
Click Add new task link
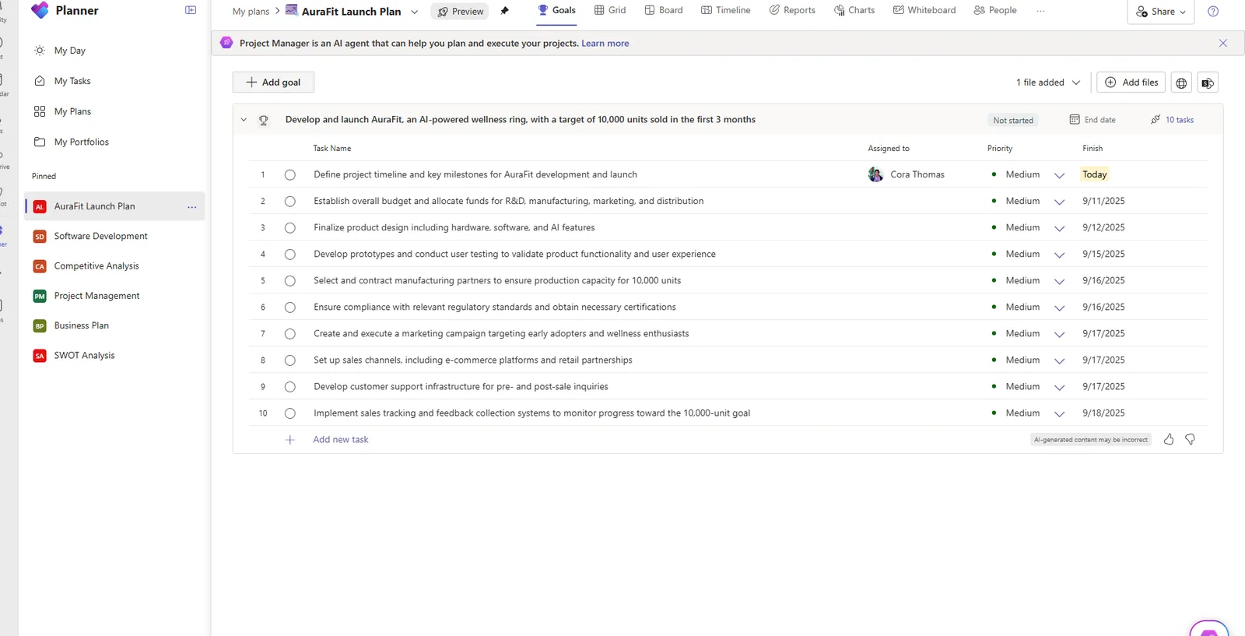[x=341, y=440]
